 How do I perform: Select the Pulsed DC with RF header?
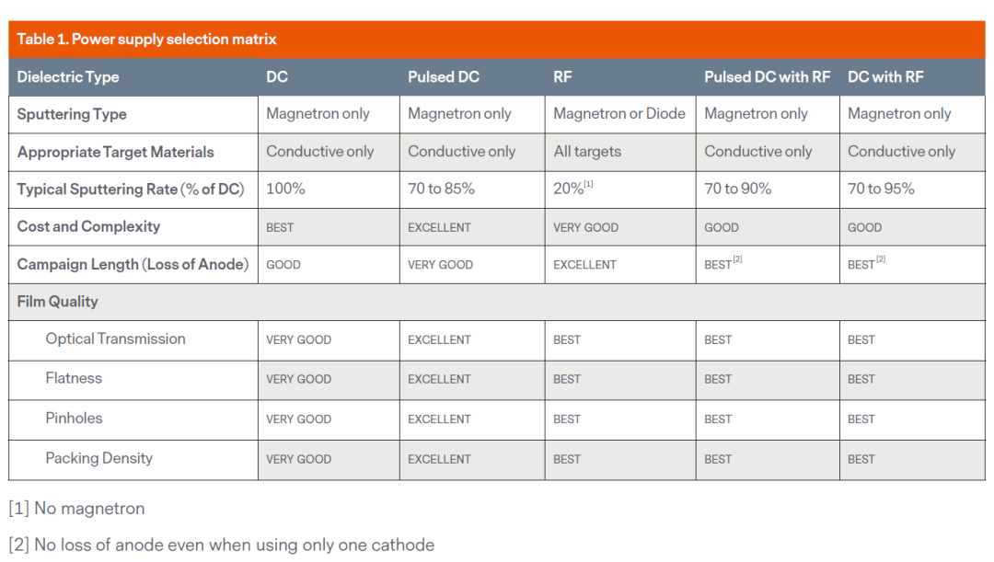point(767,77)
